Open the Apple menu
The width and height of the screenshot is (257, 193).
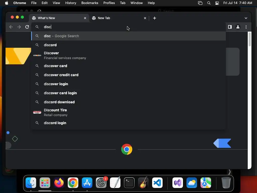[7, 3]
